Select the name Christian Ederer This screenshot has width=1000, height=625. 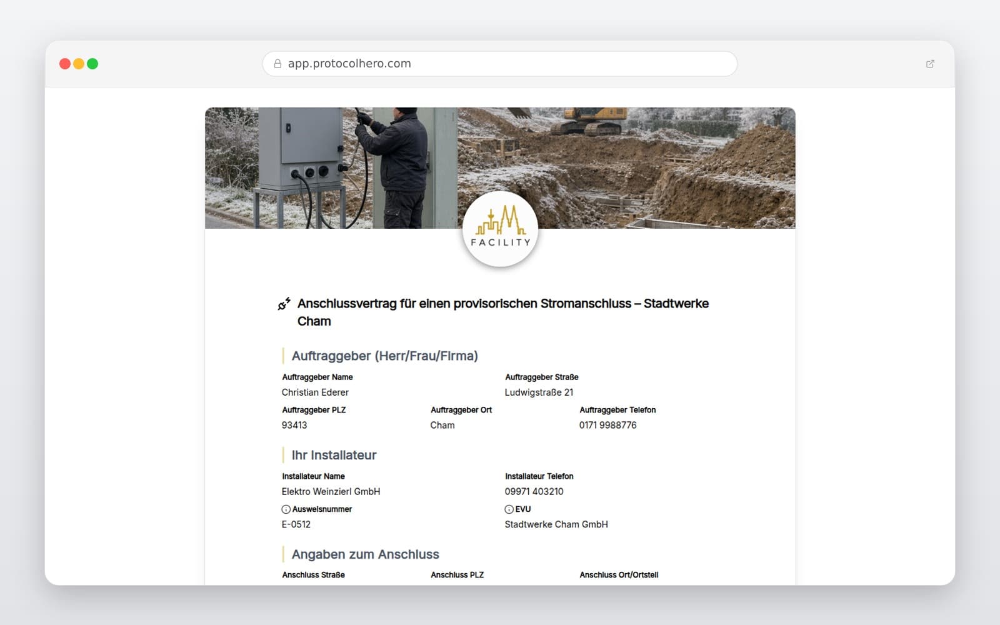tap(315, 392)
